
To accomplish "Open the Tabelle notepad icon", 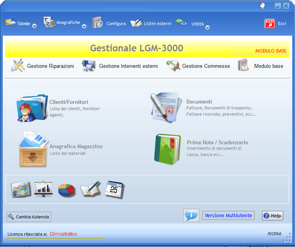I will [x=10, y=22].
